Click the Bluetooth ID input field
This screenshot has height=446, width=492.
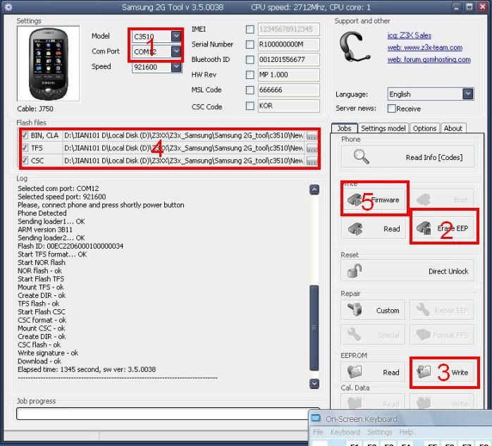pos(289,59)
